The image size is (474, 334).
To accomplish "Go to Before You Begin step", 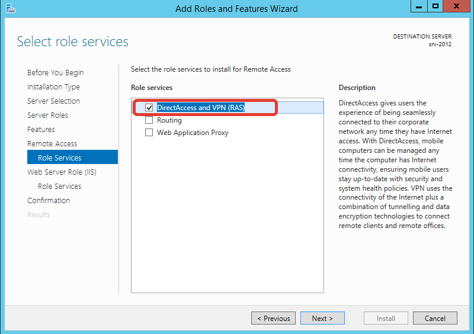I will [55, 72].
